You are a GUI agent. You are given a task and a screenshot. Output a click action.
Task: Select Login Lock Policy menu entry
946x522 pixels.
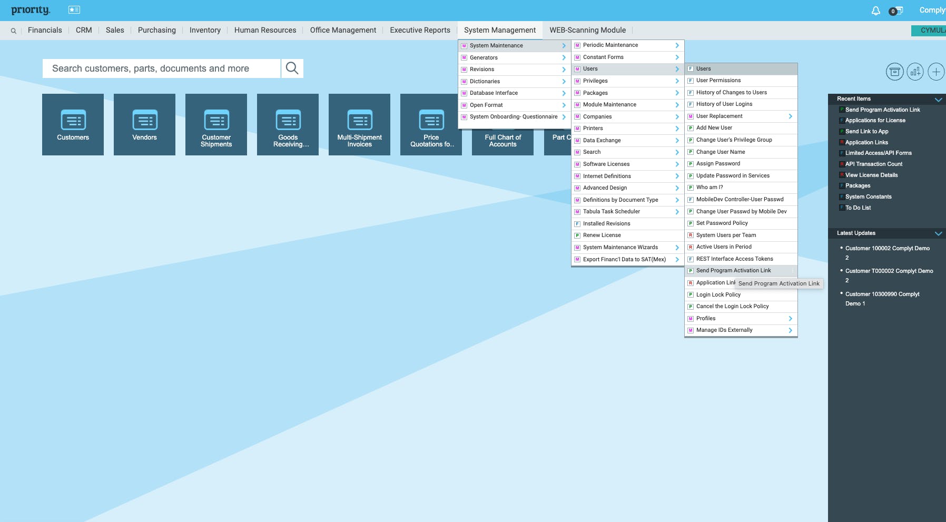pyautogui.click(x=741, y=295)
